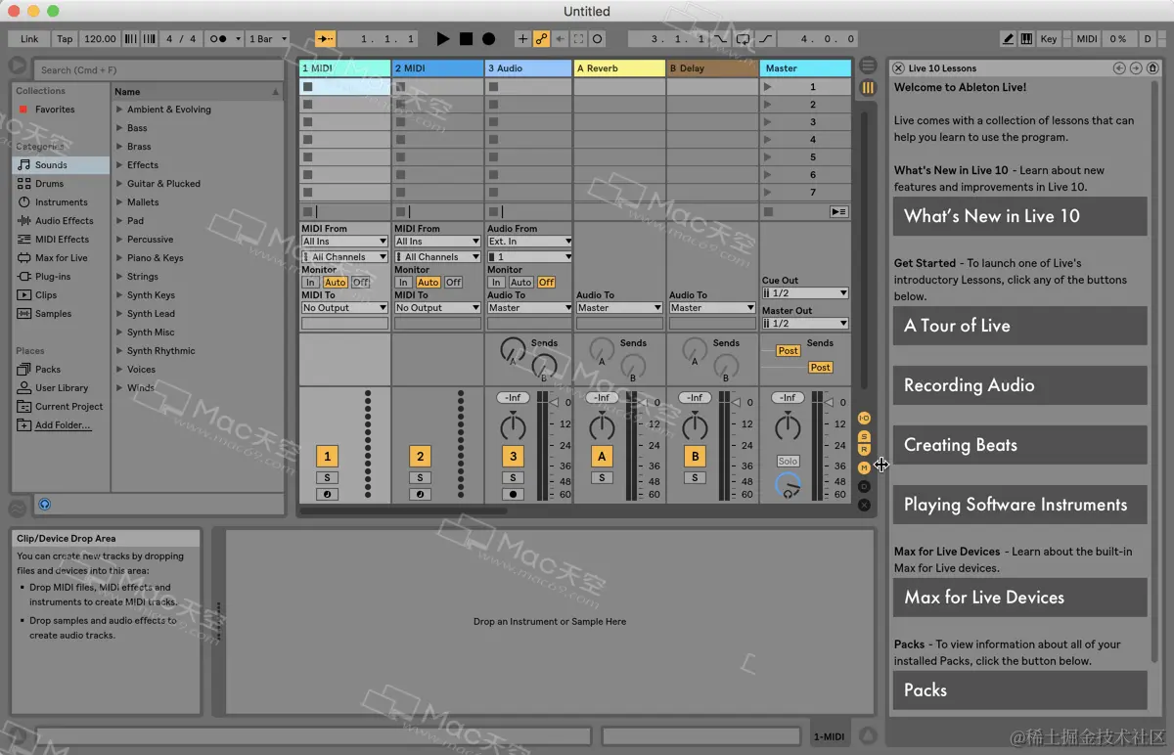Toggle Returns section R show button
Image resolution: width=1174 pixels, height=755 pixels.
[864, 449]
